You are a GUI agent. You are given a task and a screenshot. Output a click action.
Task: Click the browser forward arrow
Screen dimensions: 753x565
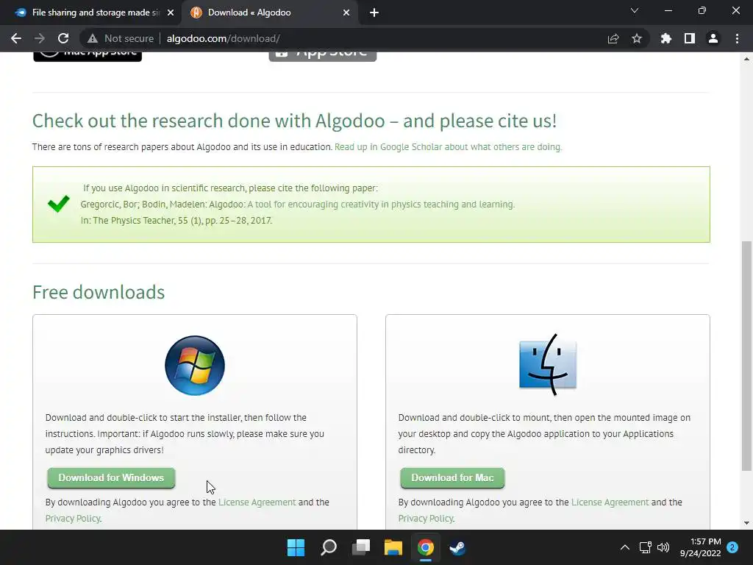pos(40,38)
